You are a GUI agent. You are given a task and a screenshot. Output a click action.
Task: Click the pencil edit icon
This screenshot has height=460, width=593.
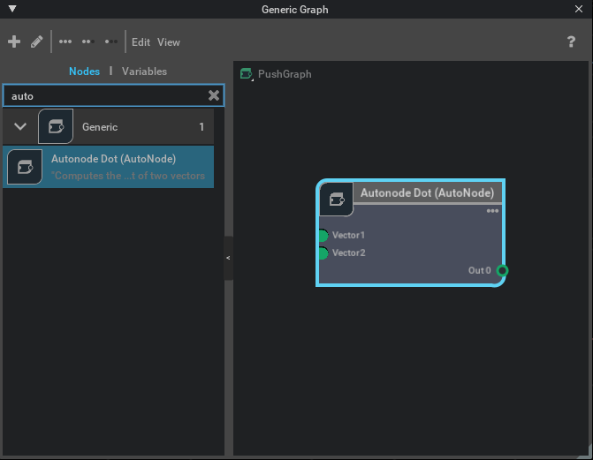tap(37, 41)
